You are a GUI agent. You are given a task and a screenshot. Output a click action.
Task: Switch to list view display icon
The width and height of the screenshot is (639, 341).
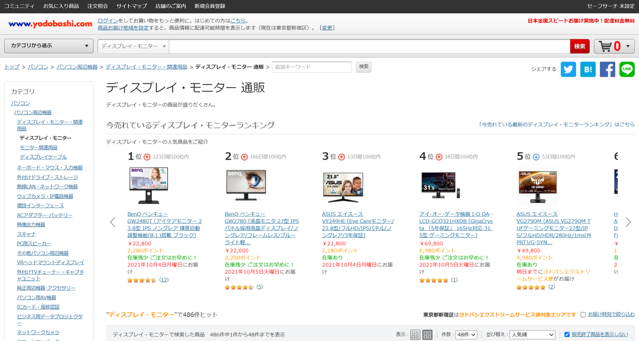coord(415,335)
